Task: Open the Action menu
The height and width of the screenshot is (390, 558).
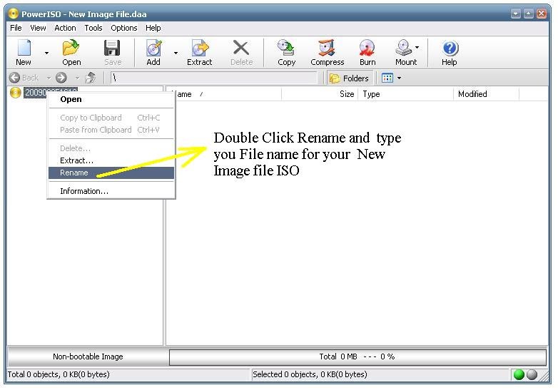Action: (x=65, y=28)
